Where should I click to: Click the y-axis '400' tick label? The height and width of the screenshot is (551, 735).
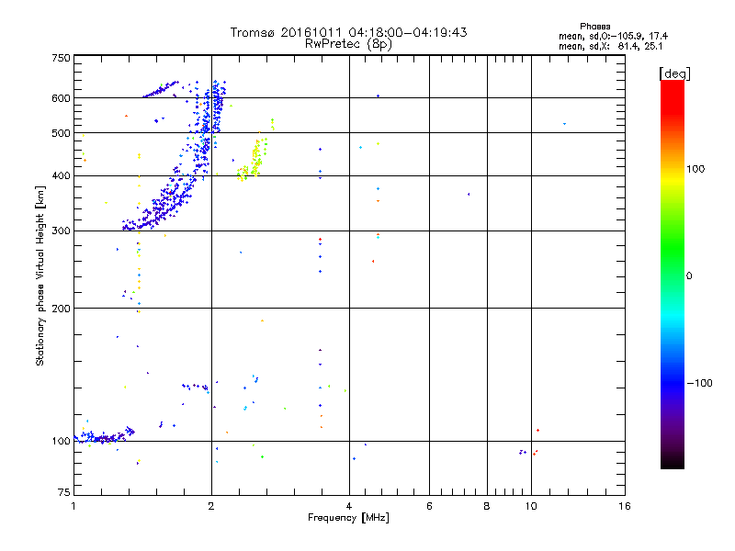(61, 175)
